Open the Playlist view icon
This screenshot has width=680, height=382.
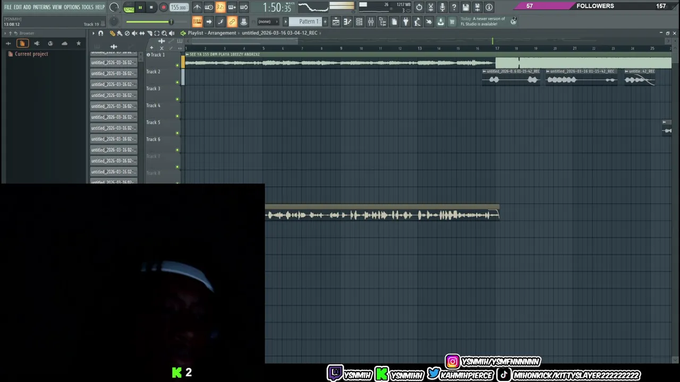coord(336,22)
